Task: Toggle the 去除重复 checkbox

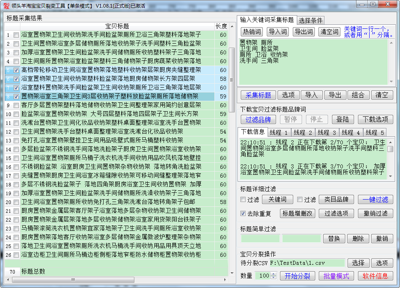Action: (243, 214)
